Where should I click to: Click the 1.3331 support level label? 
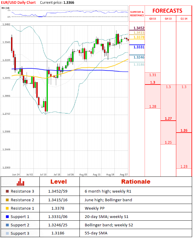(139, 47)
